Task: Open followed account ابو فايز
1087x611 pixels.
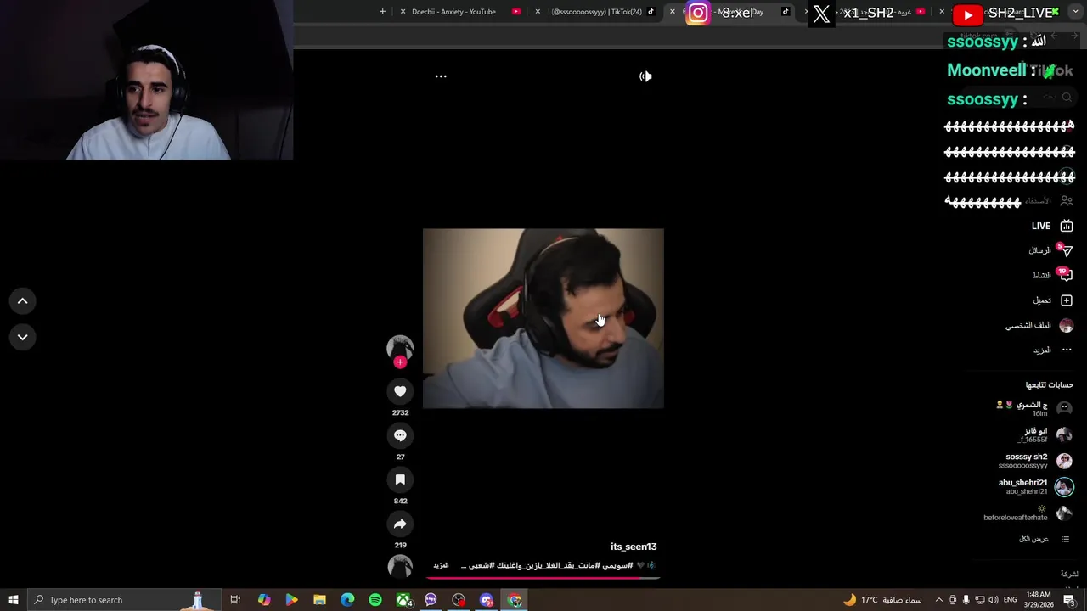Action: (x=1045, y=434)
